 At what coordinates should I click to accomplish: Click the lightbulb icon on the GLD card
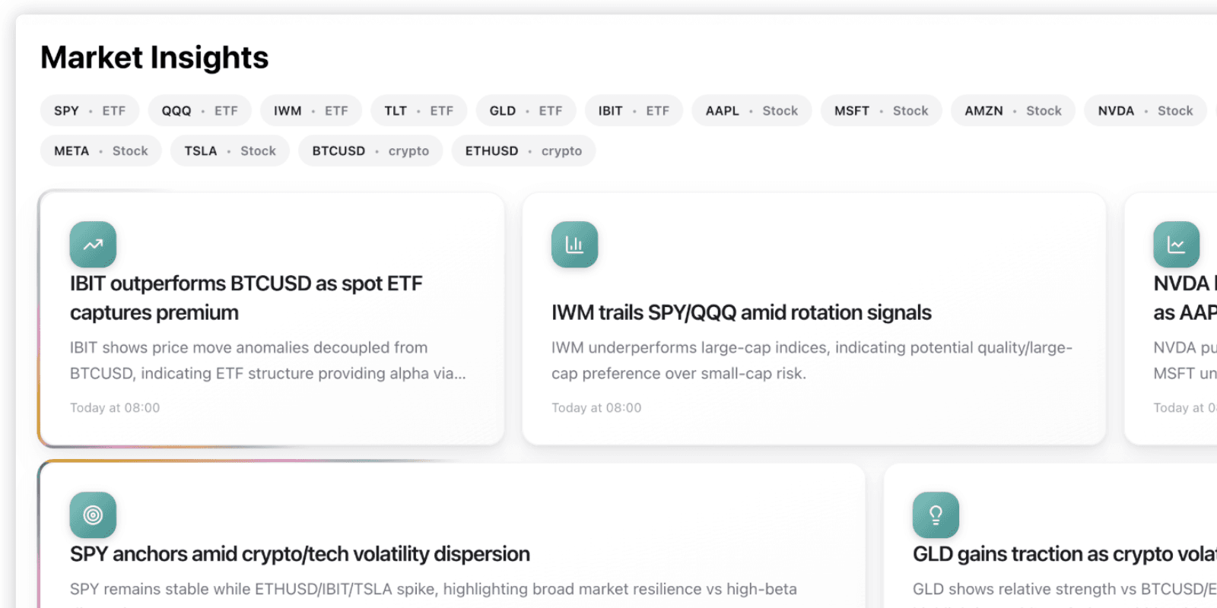click(936, 515)
